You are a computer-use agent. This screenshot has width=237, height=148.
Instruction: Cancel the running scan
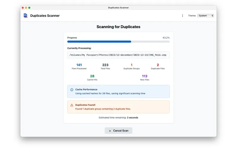[118, 131]
